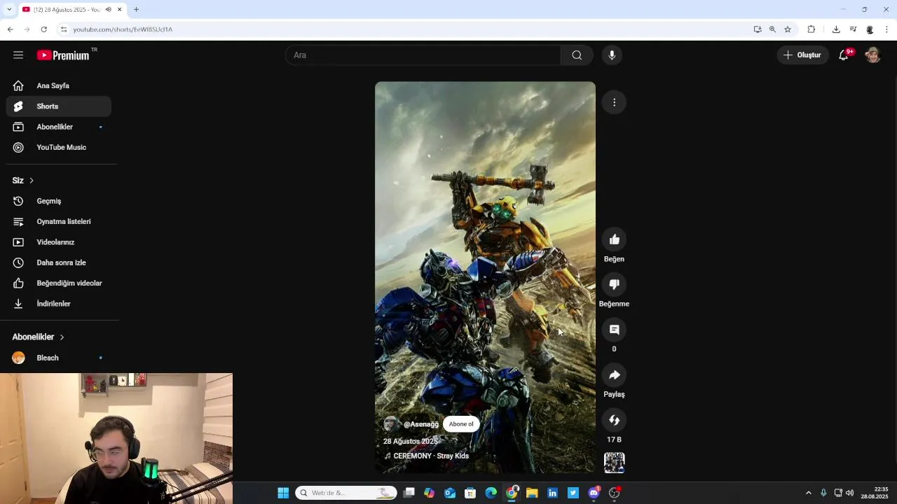Go to Ana Sayfa in sidebar
897x504 pixels.
pyautogui.click(x=59, y=85)
